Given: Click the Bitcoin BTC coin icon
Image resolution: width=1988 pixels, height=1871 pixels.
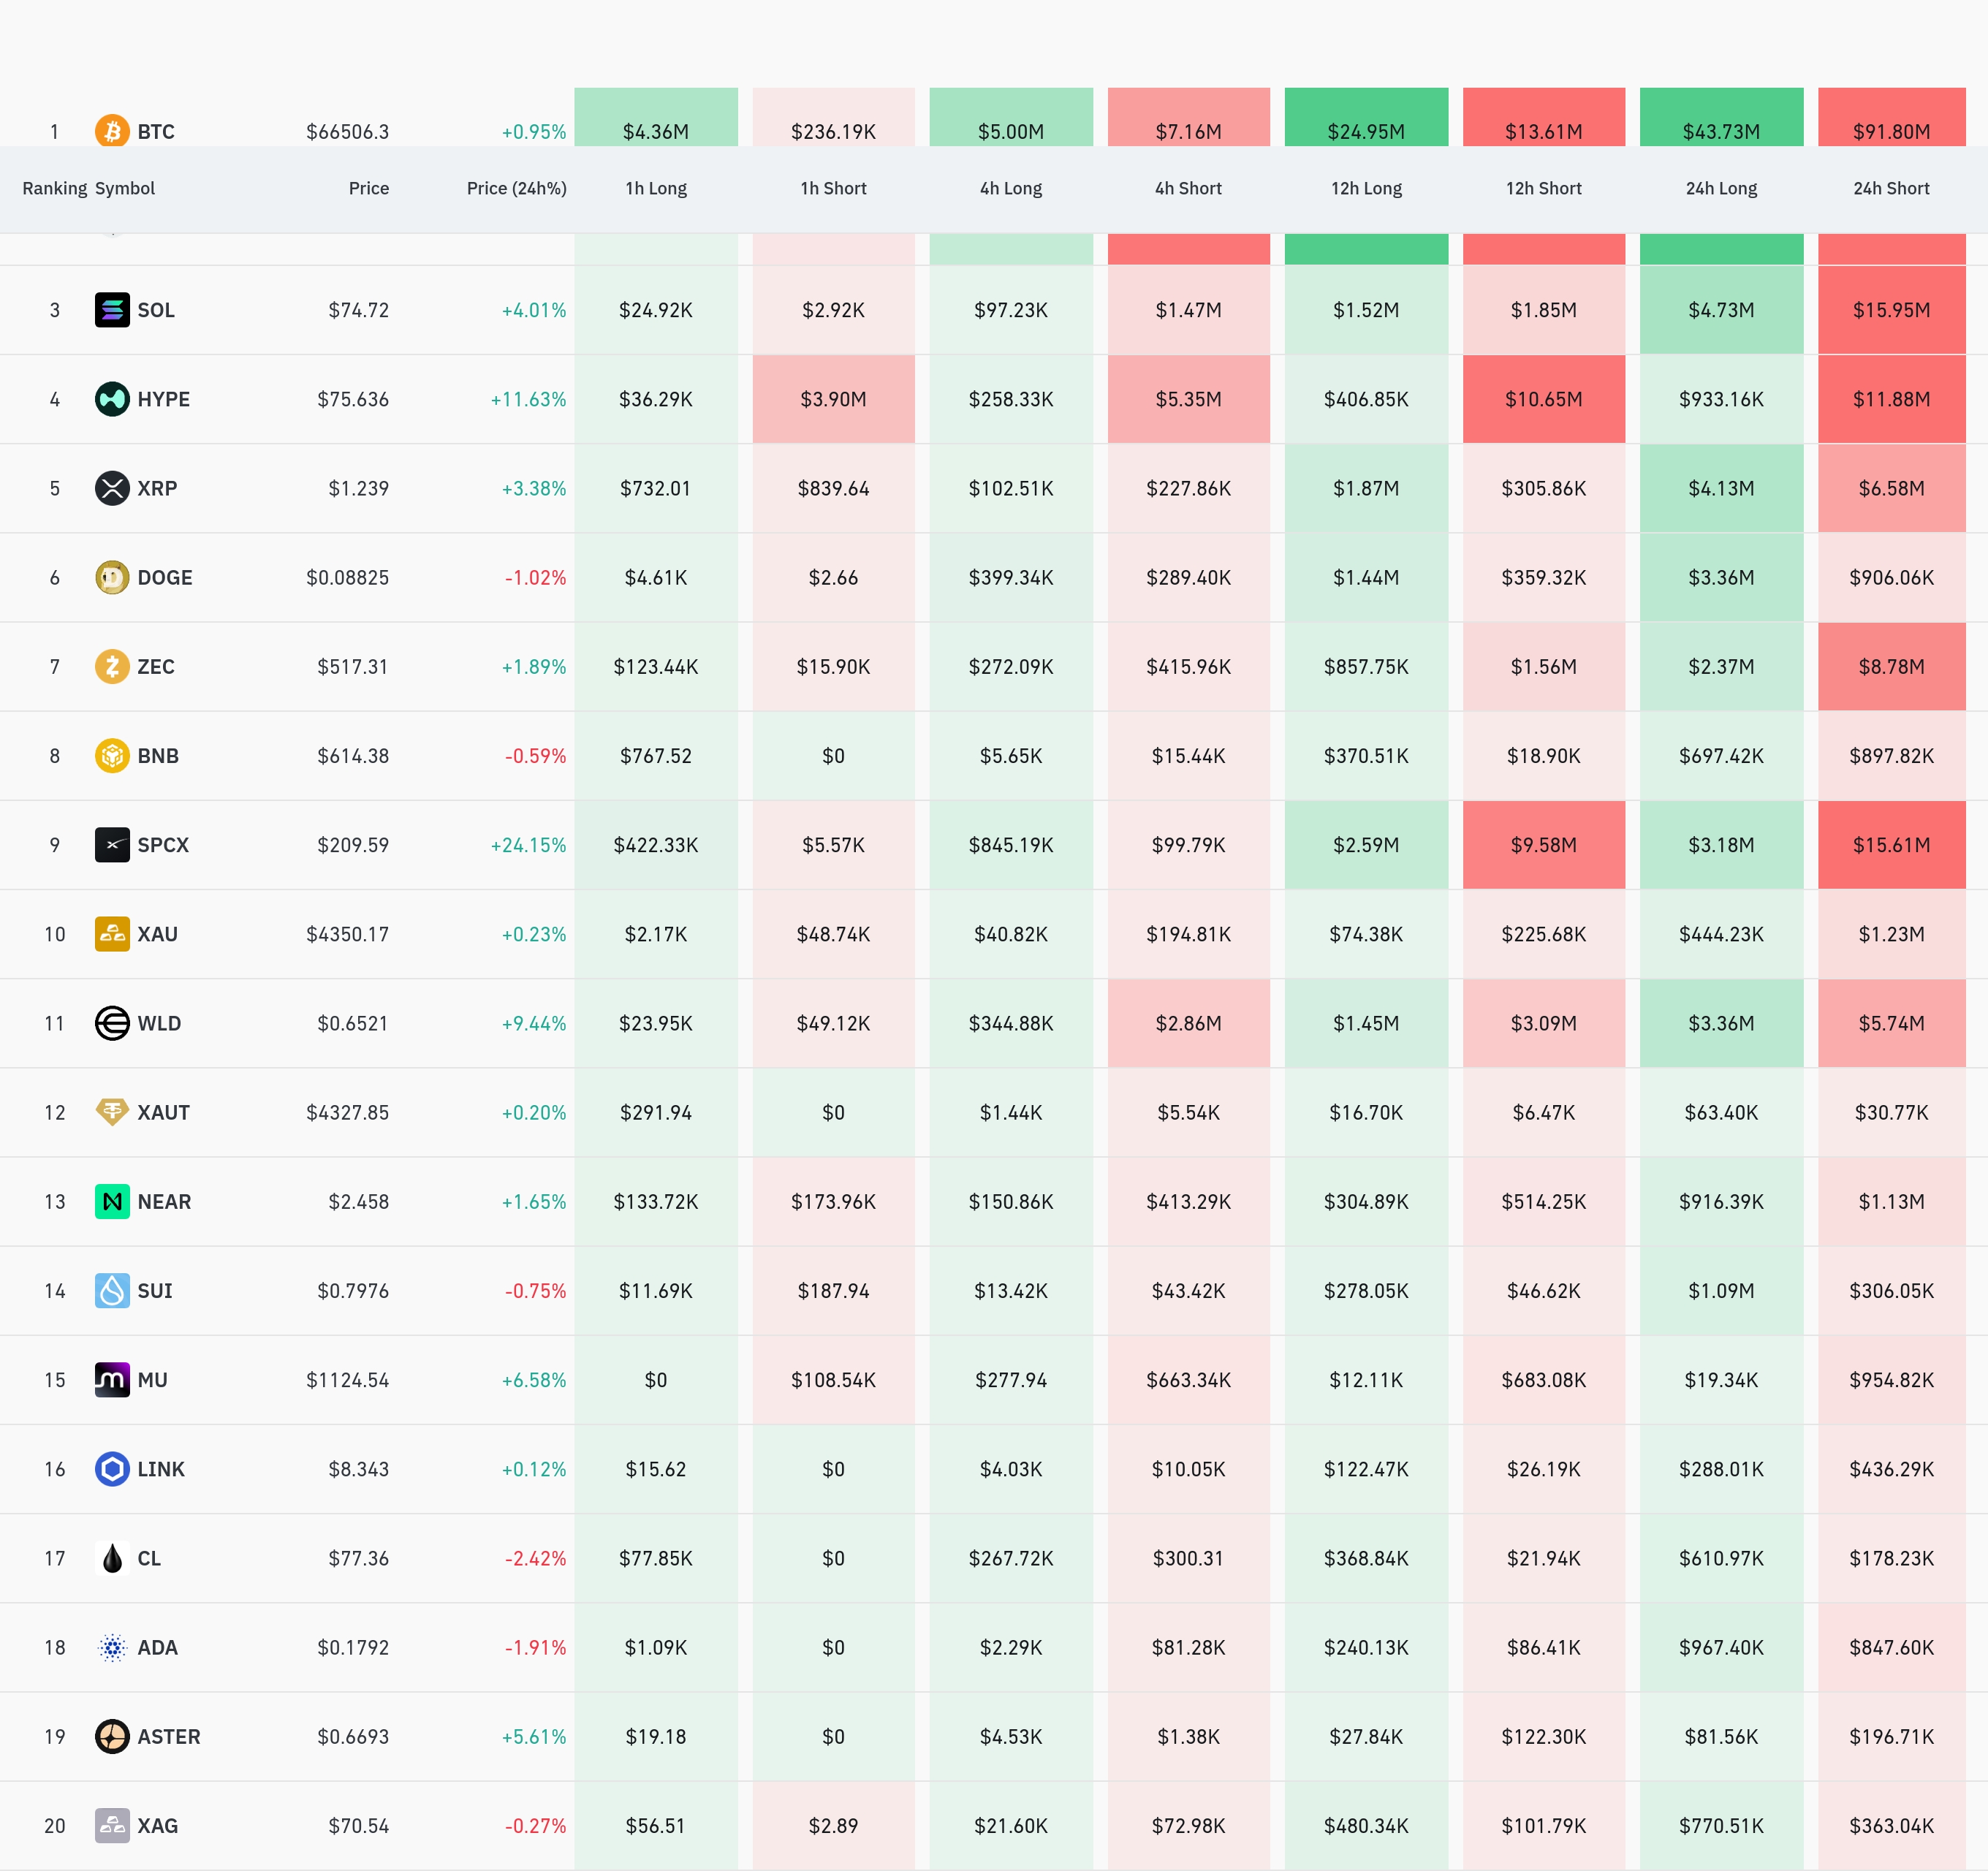Looking at the screenshot, I should [112, 131].
